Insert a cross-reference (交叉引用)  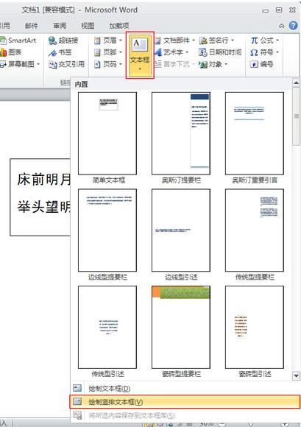pos(66,64)
